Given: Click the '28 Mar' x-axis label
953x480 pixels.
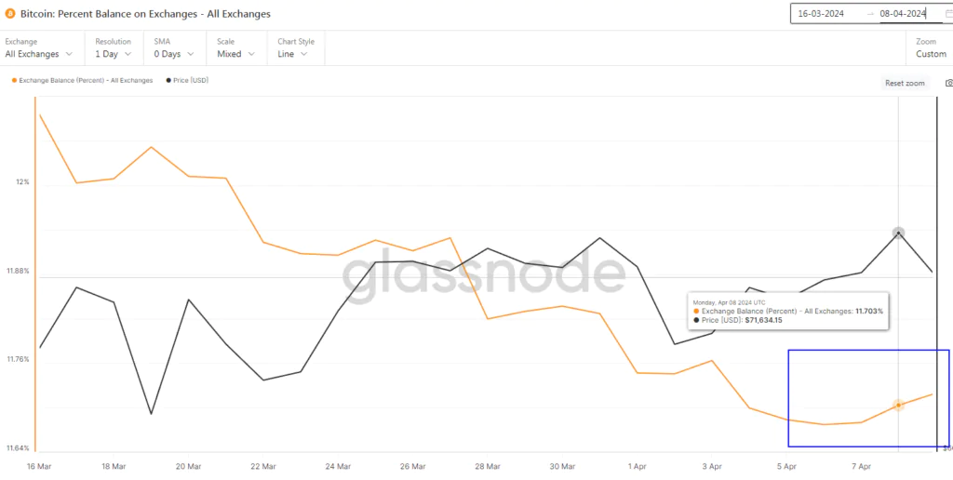Looking at the screenshot, I should (x=487, y=466).
